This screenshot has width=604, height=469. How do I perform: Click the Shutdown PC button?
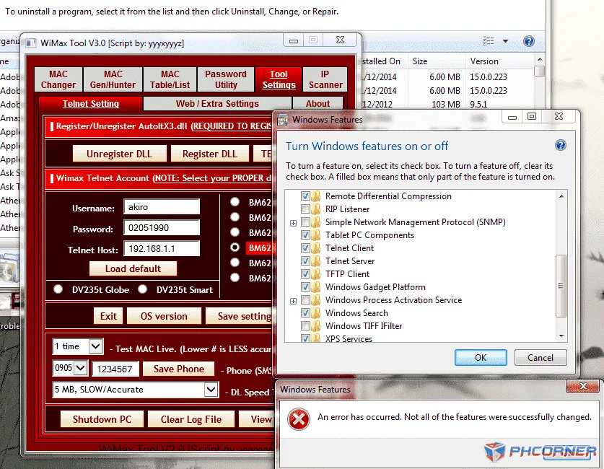coord(102,419)
